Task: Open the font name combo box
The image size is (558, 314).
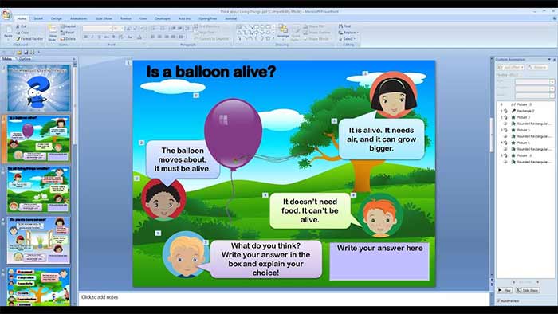Action: tap(97, 29)
